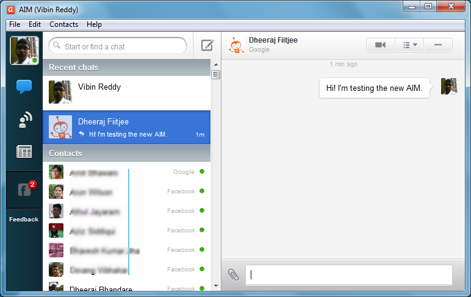Click the AIM logo in title bar
The width and height of the screenshot is (471, 297).
[x=11, y=10]
